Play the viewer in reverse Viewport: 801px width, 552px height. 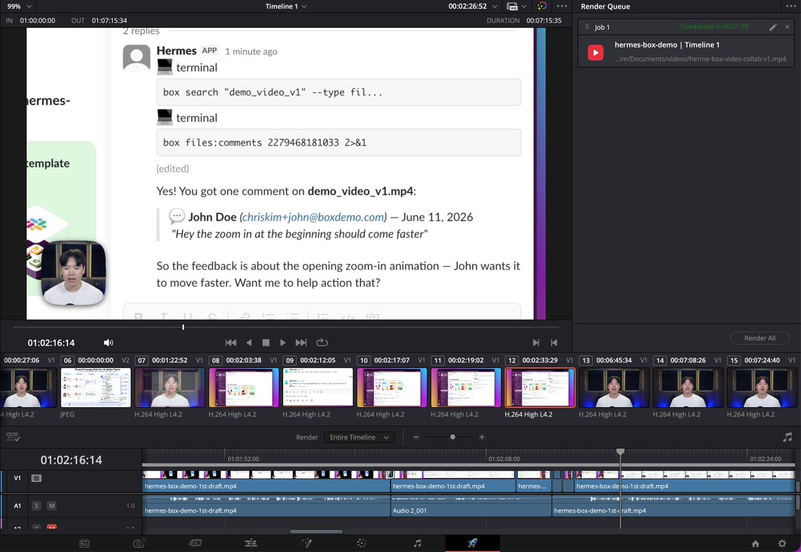pyautogui.click(x=249, y=342)
